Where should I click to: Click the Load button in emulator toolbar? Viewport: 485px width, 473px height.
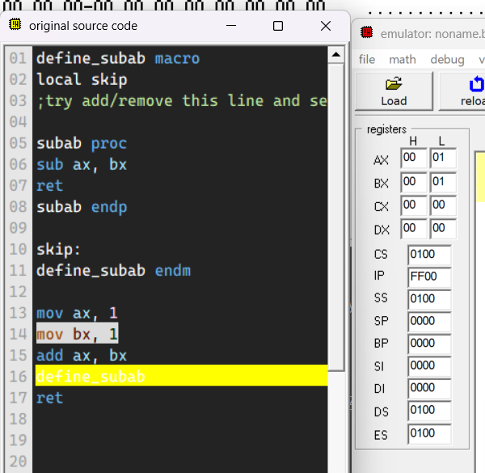coord(394,91)
